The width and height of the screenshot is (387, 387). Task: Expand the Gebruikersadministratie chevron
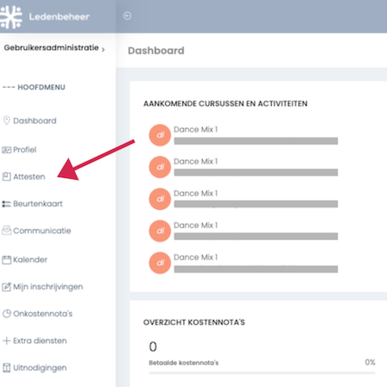point(103,50)
